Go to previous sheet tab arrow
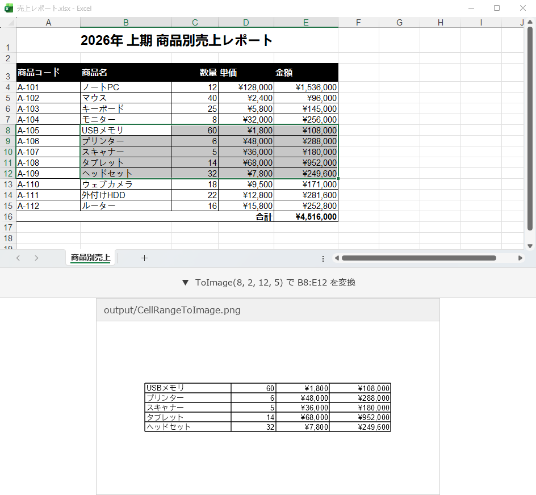Viewport: 536px width, 495px height. coord(18,258)
